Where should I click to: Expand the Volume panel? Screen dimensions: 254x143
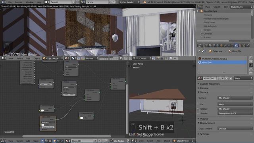204,119
